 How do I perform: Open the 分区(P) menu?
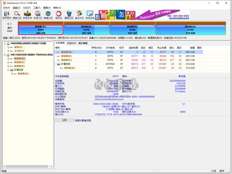point(26,7)
